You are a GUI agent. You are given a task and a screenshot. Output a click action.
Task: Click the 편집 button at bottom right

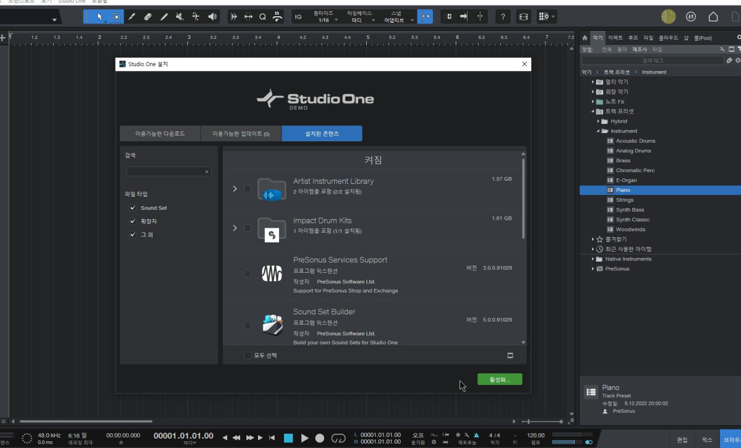click(682, 440)
